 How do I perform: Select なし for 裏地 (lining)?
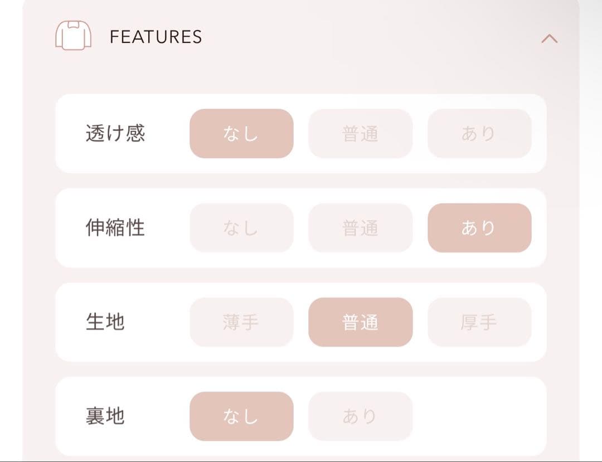[241, 416]
